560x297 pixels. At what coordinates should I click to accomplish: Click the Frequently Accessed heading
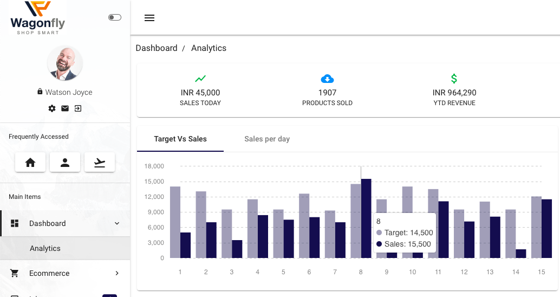point(38,137)
